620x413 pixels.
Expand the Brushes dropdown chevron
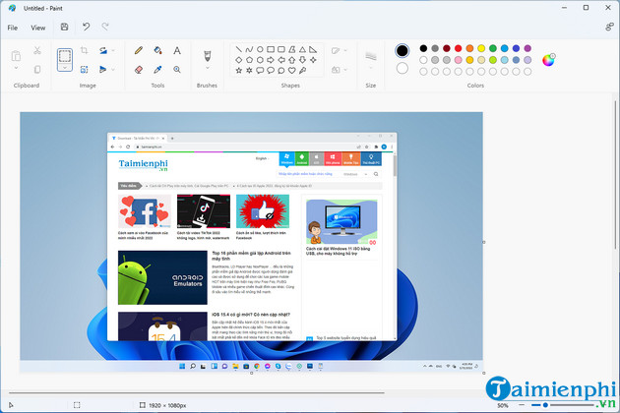click(208, 68)
